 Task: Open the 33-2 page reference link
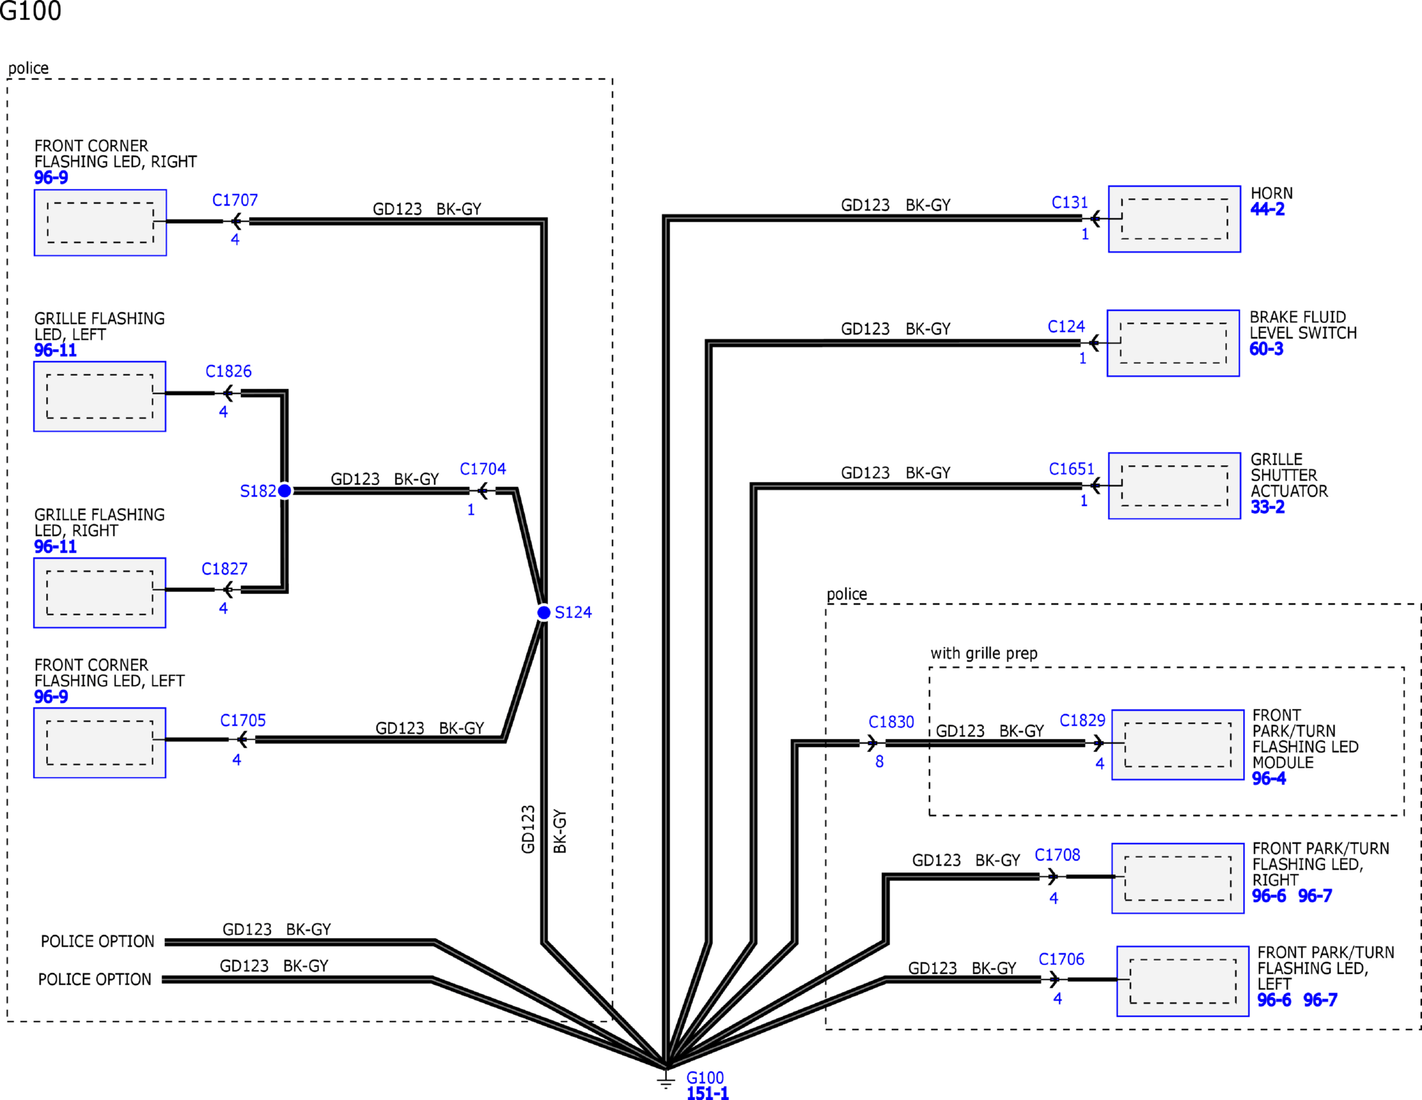[x=1267, y=507]
